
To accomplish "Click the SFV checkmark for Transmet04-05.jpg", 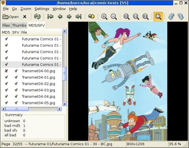I will tap(16, 103).
